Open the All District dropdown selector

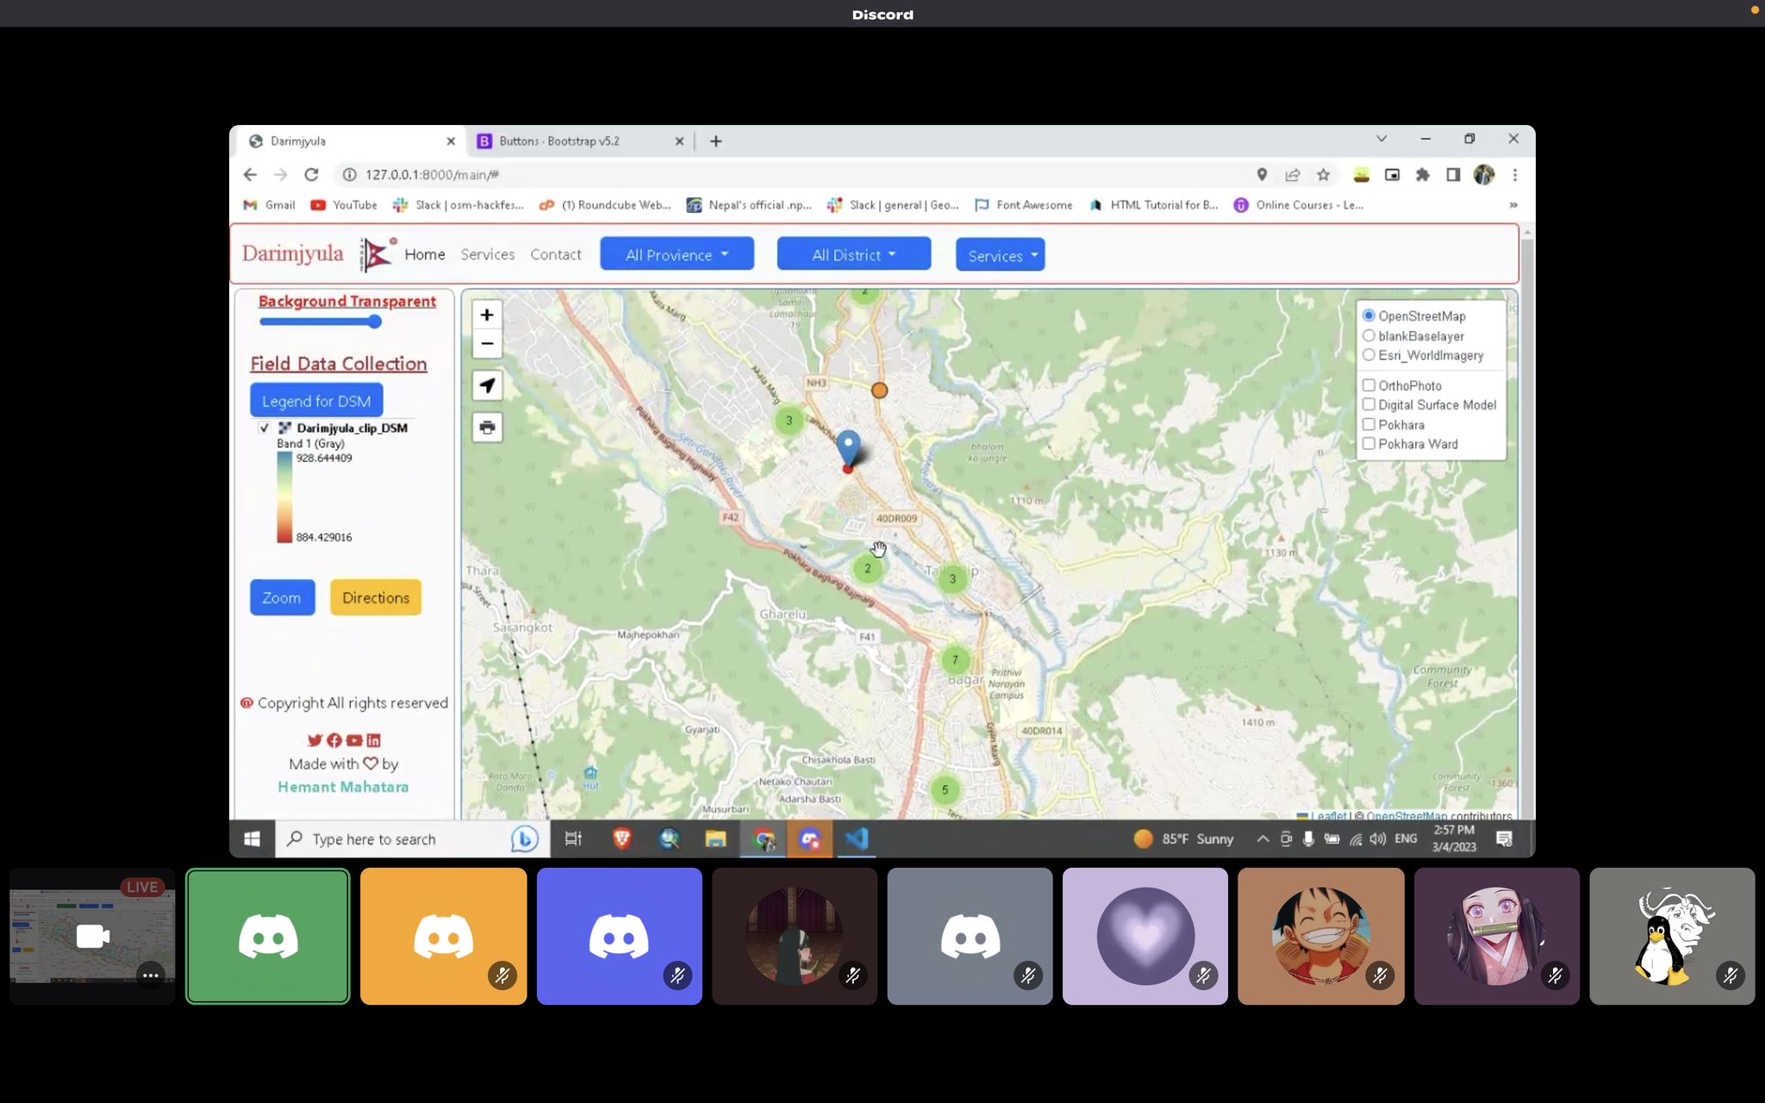(x=852, y=254)
